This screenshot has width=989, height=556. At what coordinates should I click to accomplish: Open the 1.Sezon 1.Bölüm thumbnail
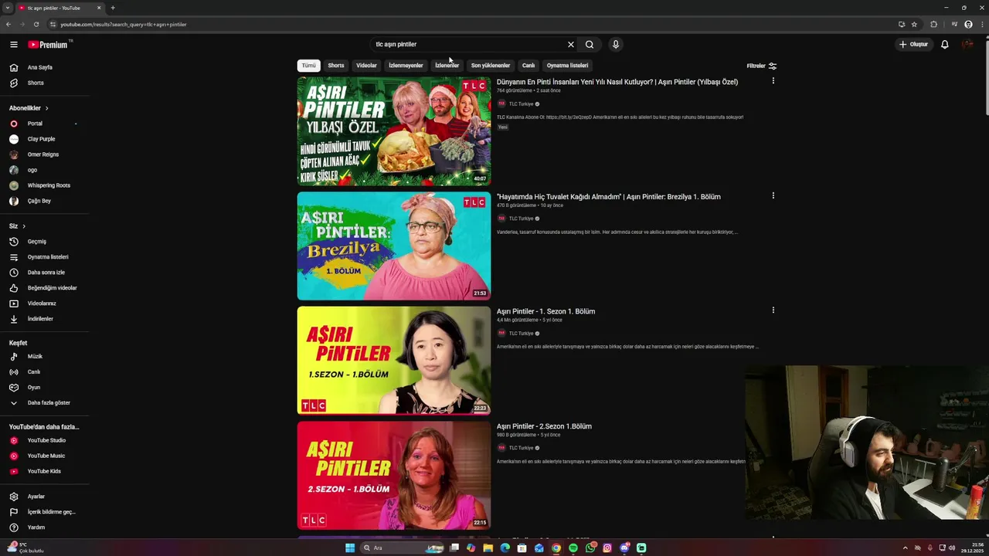[x=394, y=361]
